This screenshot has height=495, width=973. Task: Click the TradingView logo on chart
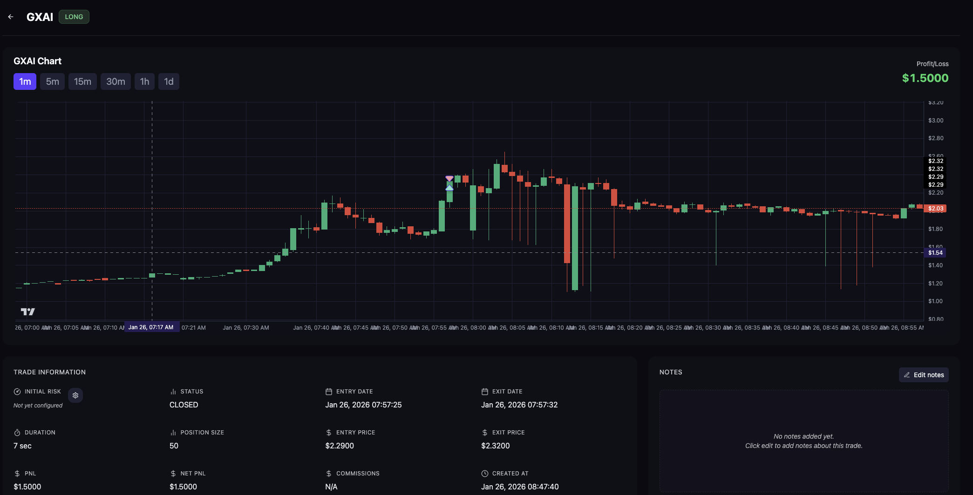pyautogui.click(x=28, y=312)
